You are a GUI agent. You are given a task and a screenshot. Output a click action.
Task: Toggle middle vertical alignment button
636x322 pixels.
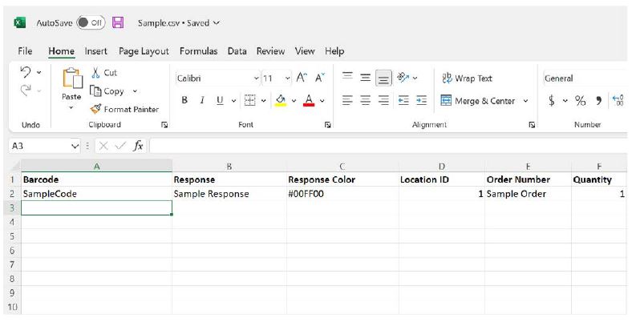367,78
